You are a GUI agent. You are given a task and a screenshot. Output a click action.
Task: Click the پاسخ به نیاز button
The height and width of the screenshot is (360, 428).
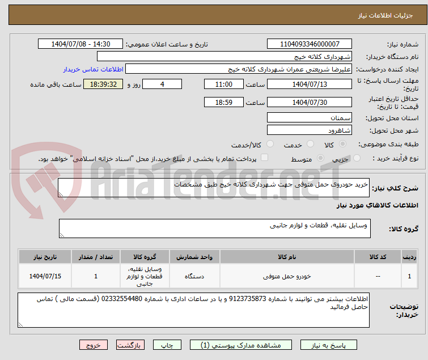[328, 345]
